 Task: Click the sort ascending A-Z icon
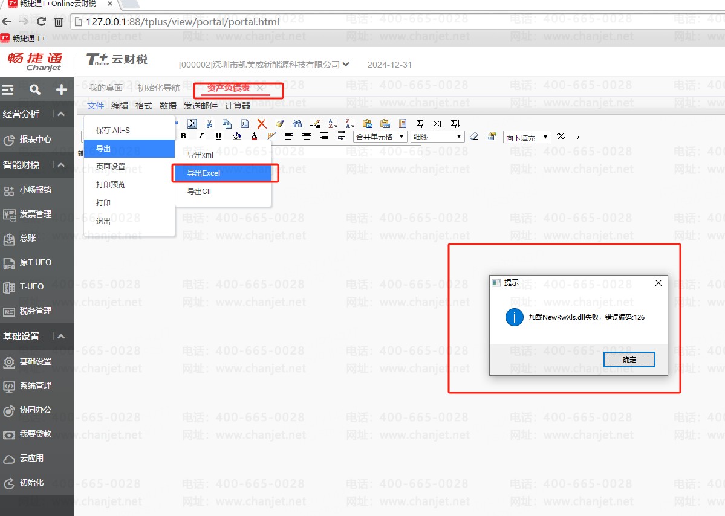click(x=332, y=124)
